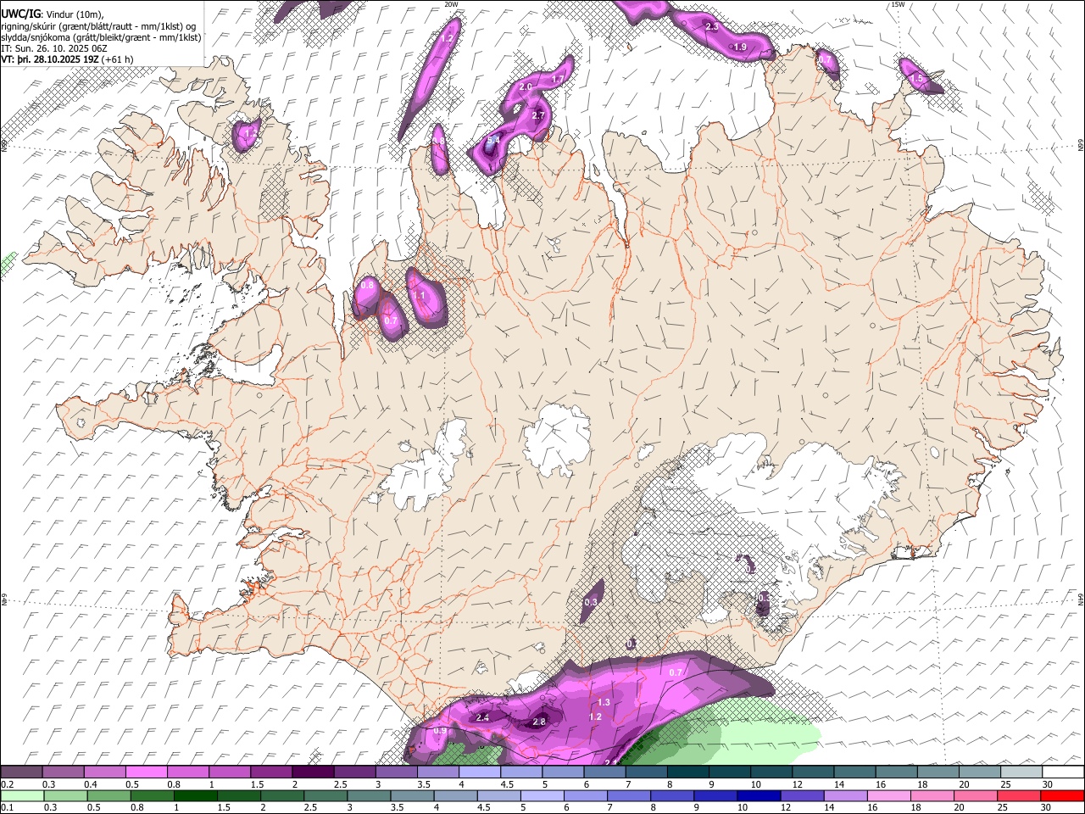Click the '25' label under the top scale
This screenshot has width=1085, height=814.
[1006, 784]
